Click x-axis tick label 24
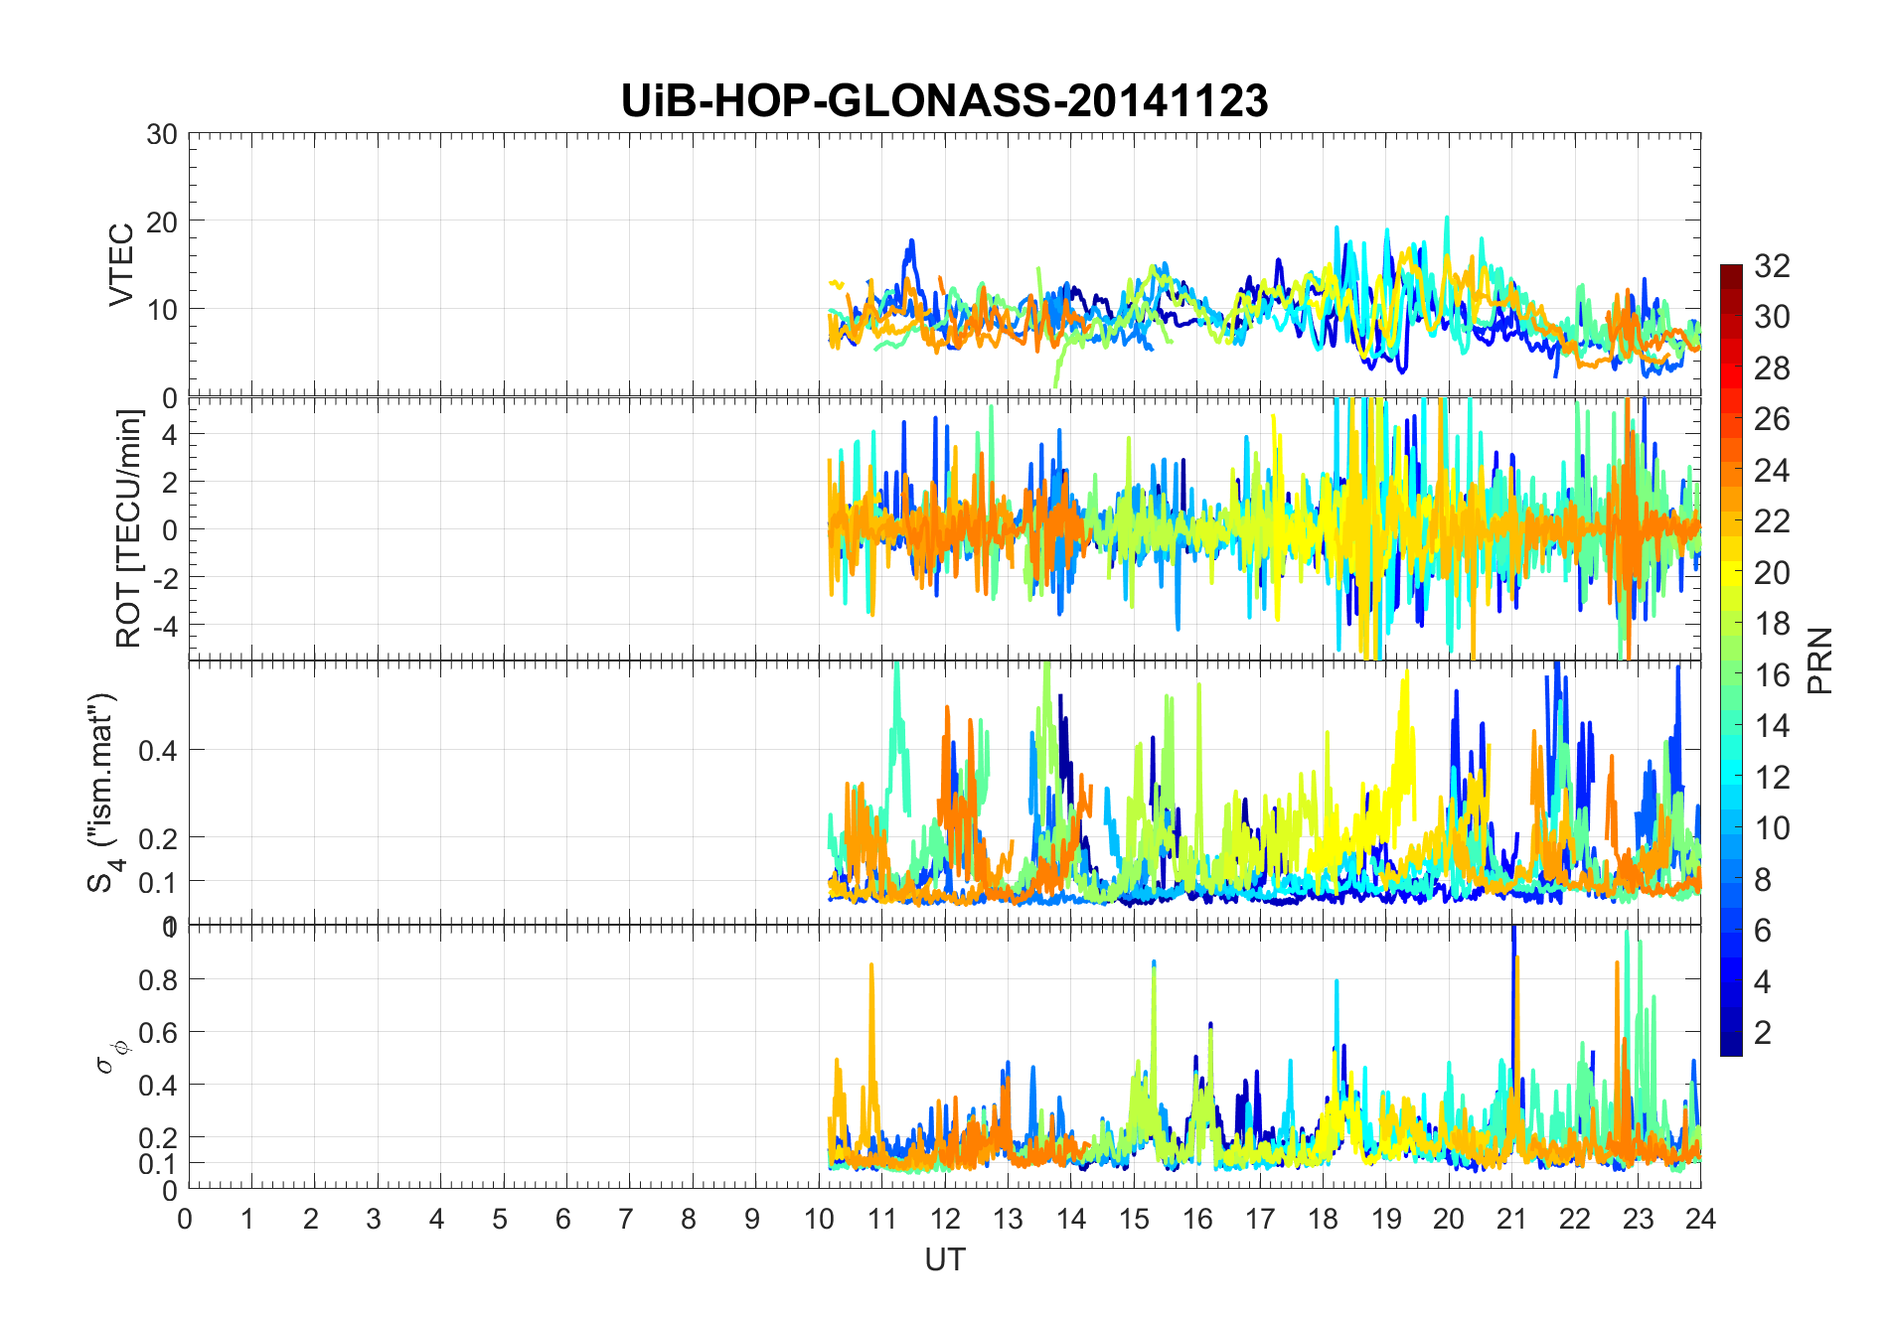Viewport: 1890px width, 1321px height. tap(1701, 1219)
